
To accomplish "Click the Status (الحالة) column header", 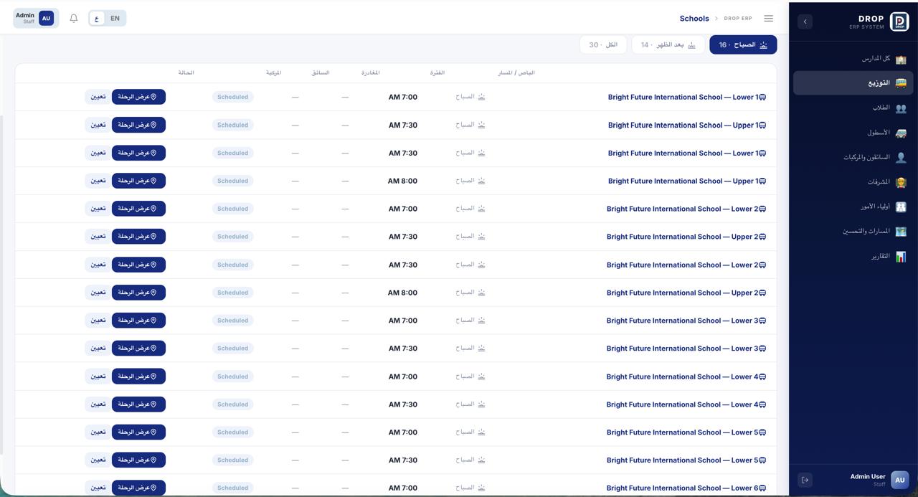I will coord(186,72).
